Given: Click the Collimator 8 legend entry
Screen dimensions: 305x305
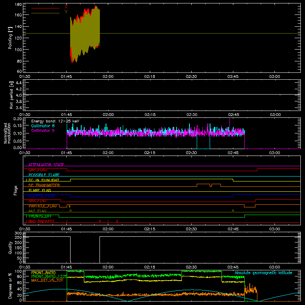Looking at the screenshot, I should coord(43,126).
